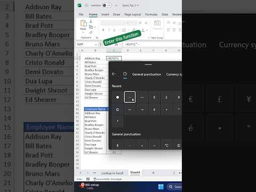Switch to the Data ribbon tab
The height and width of the screenshot is (192, 256).
click(x=165, y=14)
